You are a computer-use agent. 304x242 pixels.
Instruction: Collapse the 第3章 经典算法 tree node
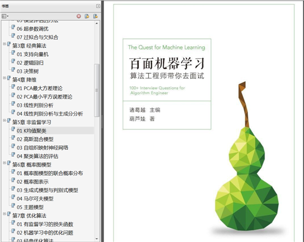point(4,44)
